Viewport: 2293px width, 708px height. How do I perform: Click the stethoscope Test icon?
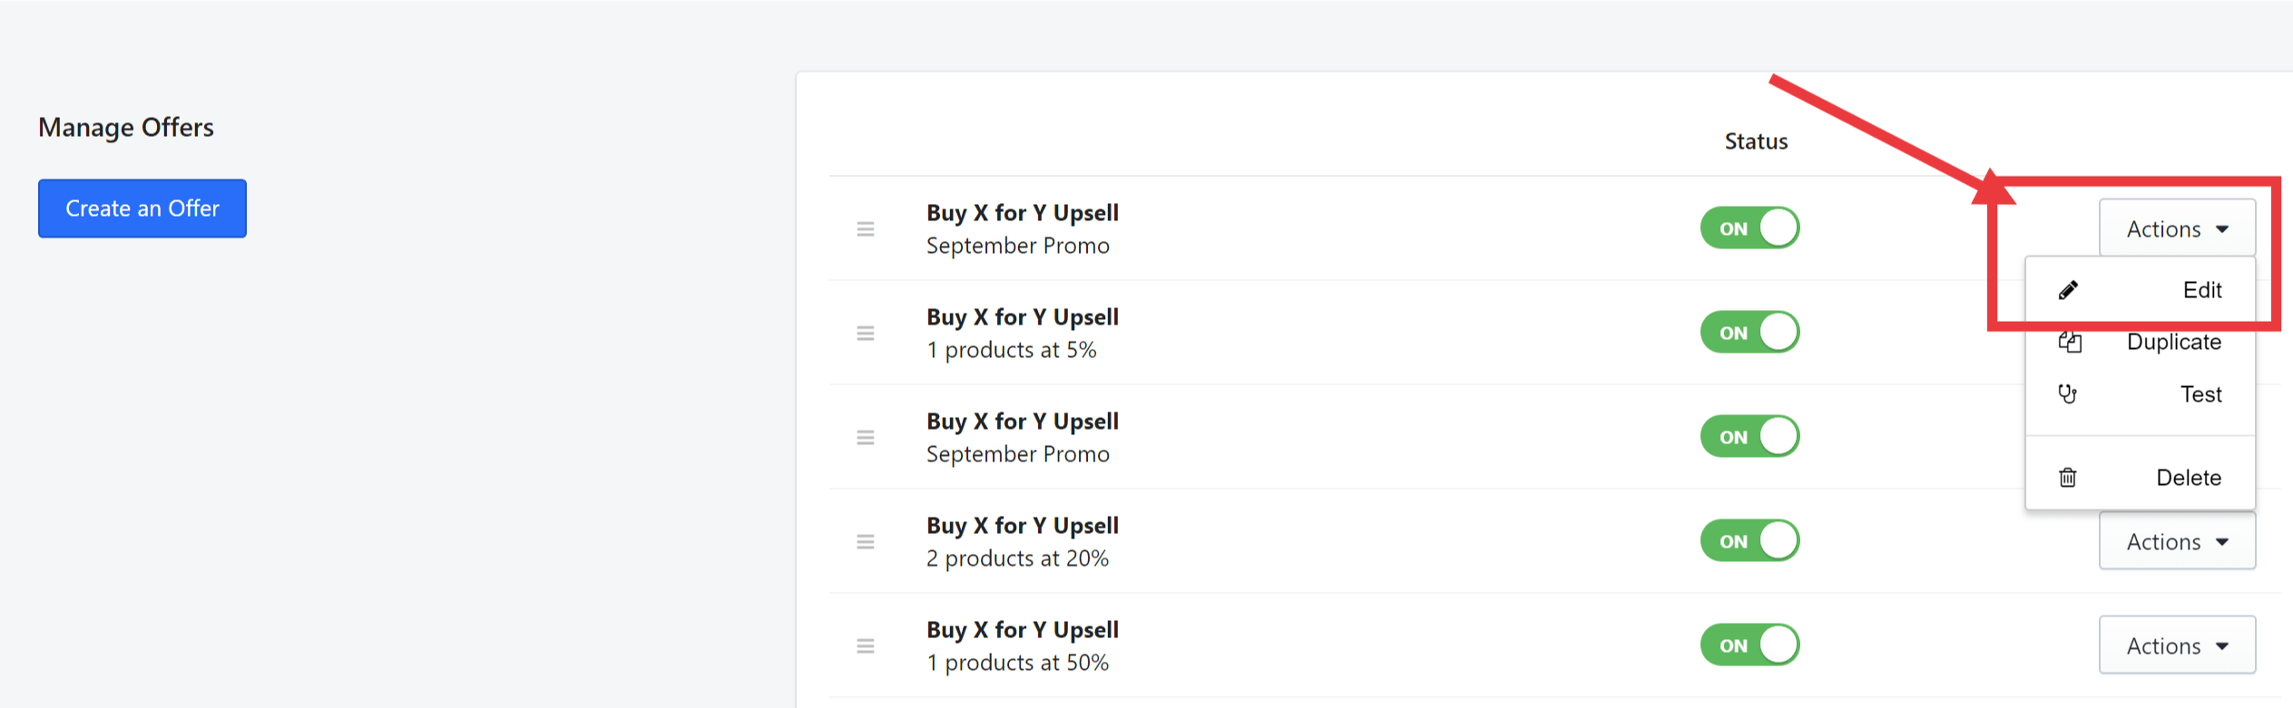[2068, 394]
